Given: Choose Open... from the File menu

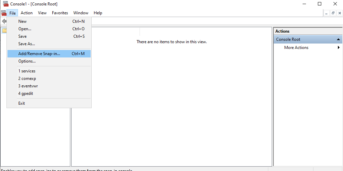Looking at the screenshot, I should pos(49,29).
